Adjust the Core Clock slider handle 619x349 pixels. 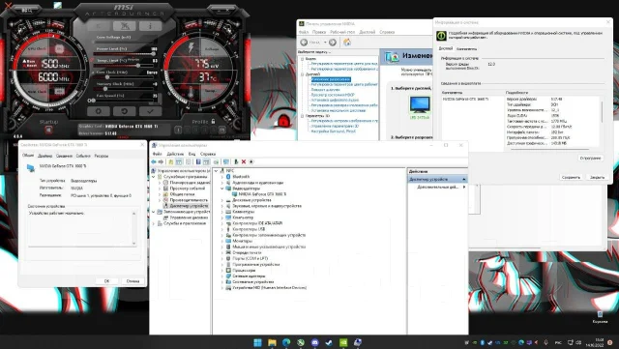[x=107, y=77]
